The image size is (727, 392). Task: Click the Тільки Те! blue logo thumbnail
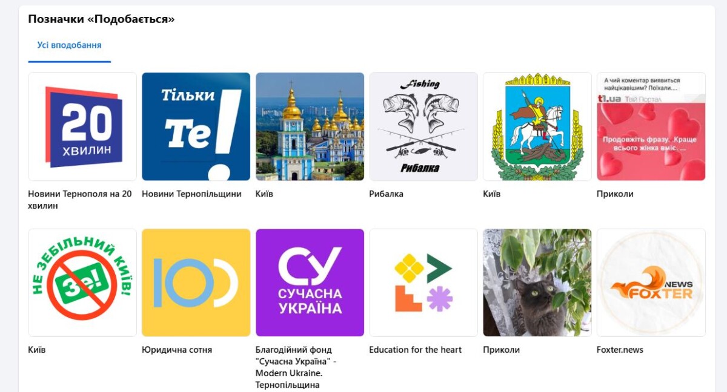coord(196,126)
